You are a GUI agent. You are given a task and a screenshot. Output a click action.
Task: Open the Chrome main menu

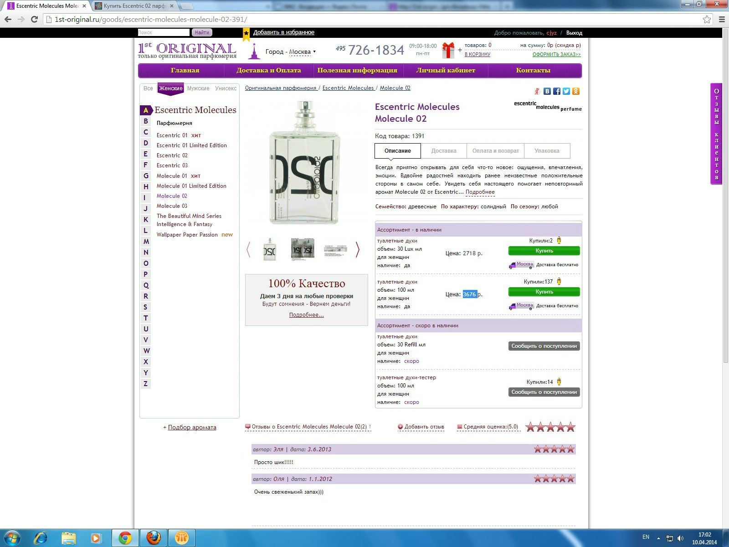click(x=722, y=19)
